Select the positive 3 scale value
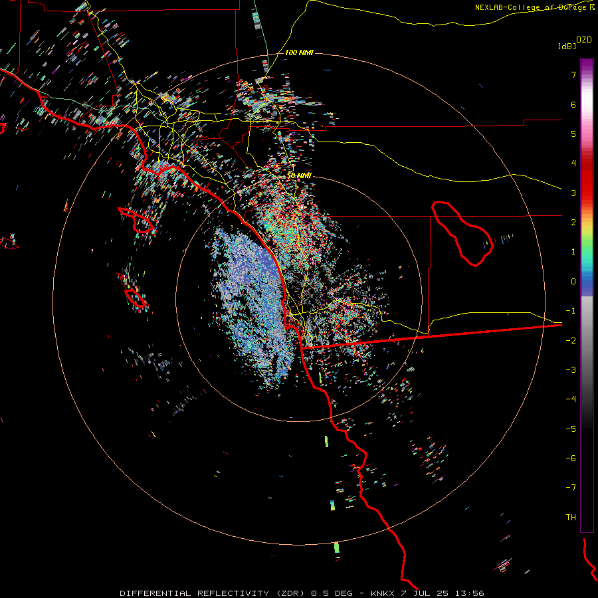This screenshot has width=598, height=598. [573, 193]
